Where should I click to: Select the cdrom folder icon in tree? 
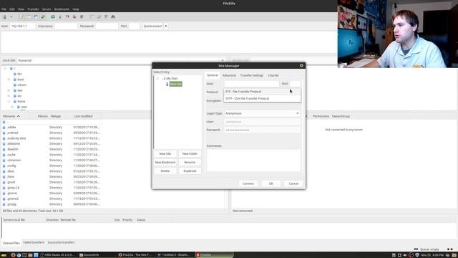pyautogui.click(x=15, y=85)
